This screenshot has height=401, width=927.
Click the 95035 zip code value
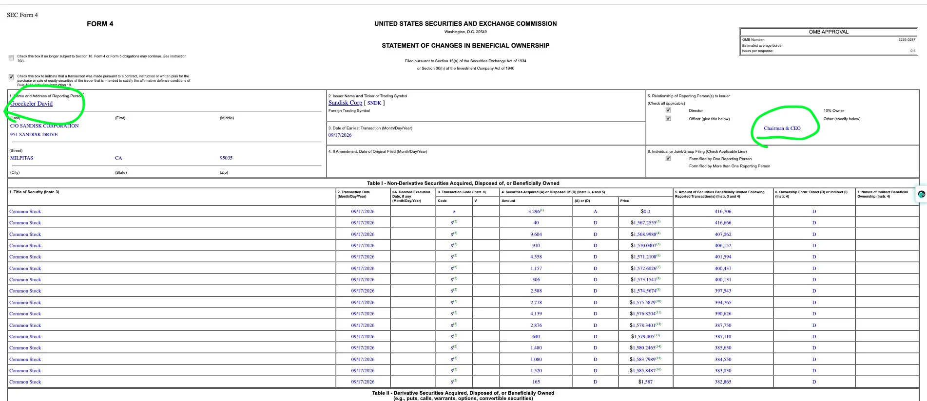point(226,158)
